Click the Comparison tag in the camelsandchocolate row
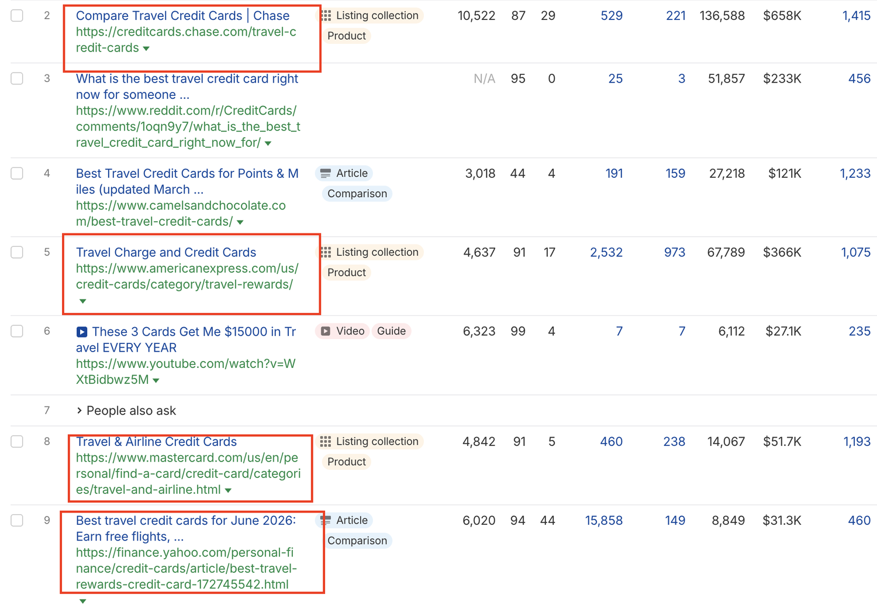This screenshot has width=877, height=609. coord(357,194)
